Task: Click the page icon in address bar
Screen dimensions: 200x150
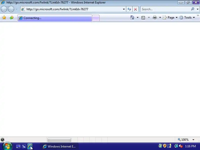Action: click(23, 9)
